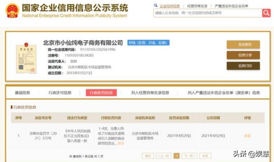Click the small magnifier icon beside 企业信用信息

[156, 5]
